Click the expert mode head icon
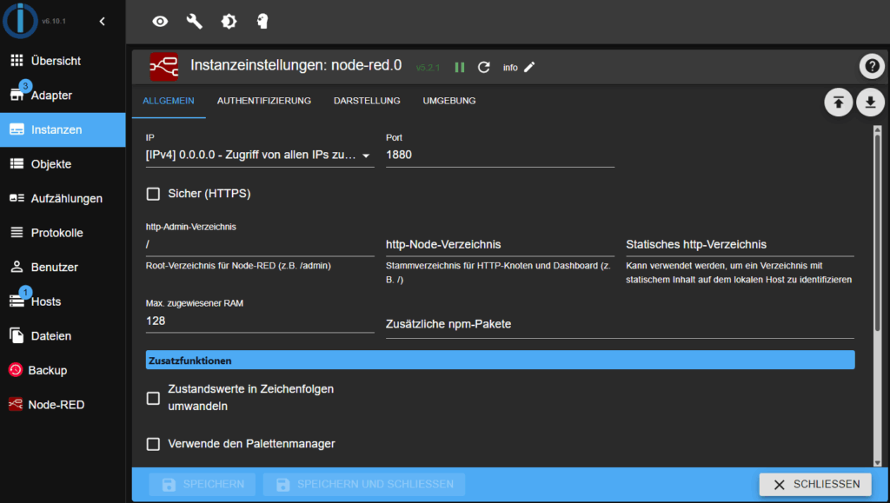890x503 pixels. tap(262, 22)
